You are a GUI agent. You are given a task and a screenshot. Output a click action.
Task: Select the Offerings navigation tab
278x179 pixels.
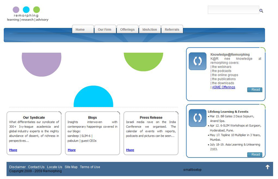128,30
